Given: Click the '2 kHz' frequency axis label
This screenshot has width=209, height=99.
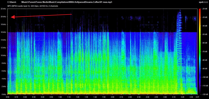Looking at the screenshot, I should pyautogui.click(x=3, y=87).
